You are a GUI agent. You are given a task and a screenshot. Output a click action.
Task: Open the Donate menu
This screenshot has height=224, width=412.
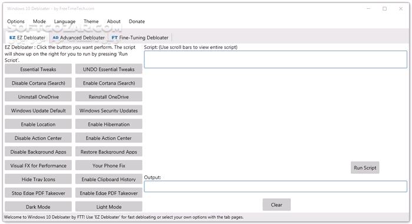point(137,22)
